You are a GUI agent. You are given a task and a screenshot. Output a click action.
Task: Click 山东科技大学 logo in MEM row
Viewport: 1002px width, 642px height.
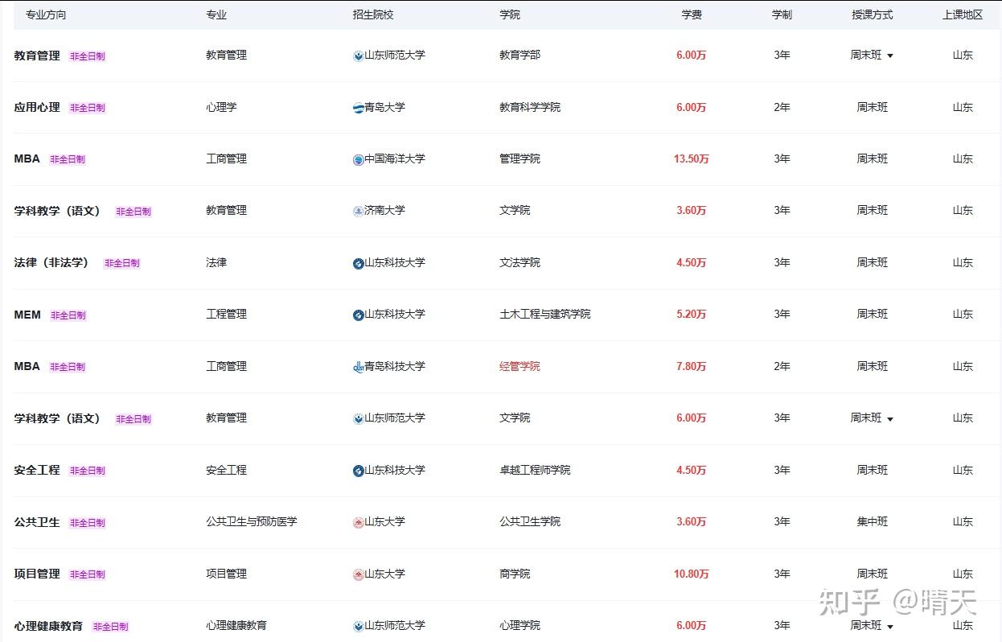358,315
